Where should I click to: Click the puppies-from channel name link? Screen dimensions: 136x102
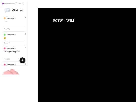(10, 4)
